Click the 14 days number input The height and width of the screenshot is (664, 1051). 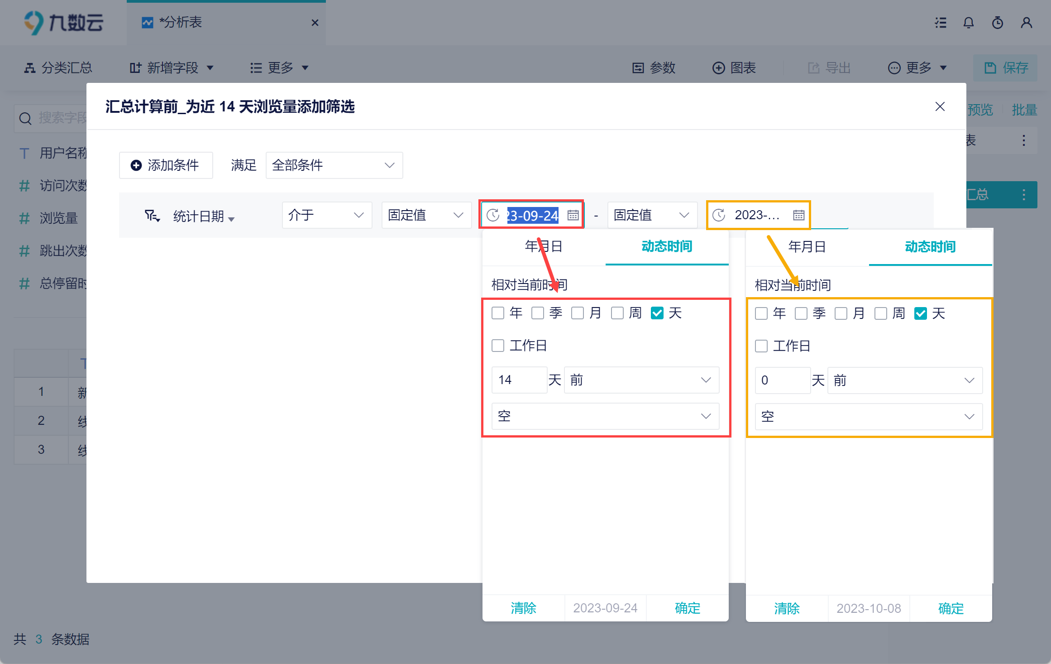click(x=519, y=380)
